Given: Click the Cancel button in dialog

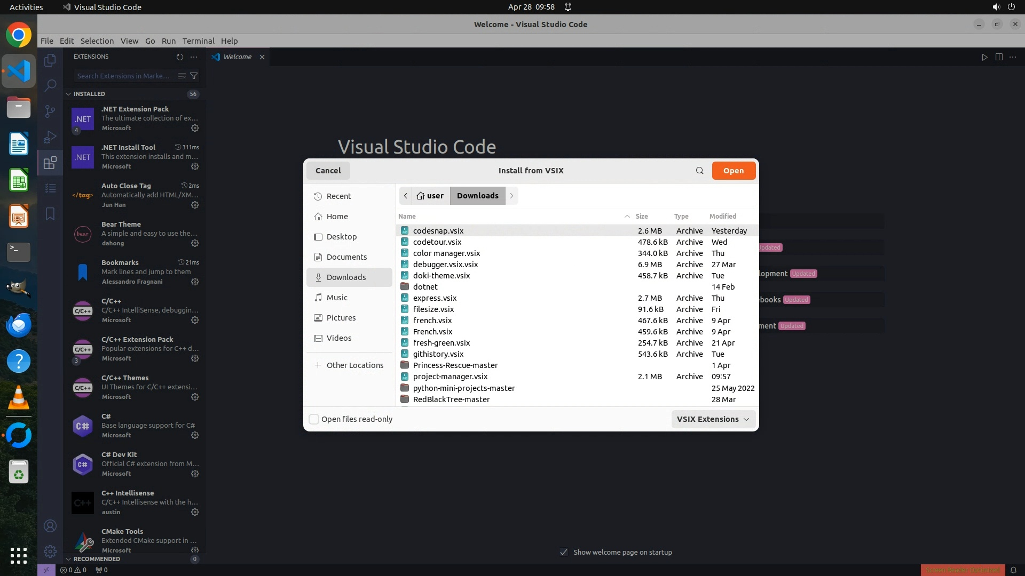Looking at the screenshot, I should point(328,171).
